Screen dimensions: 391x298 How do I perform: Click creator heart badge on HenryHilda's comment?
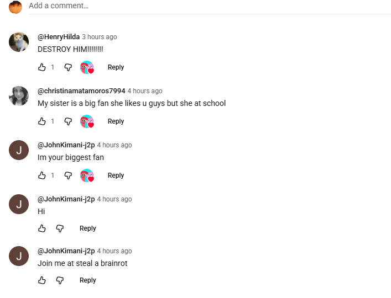[x=87, y=67]
